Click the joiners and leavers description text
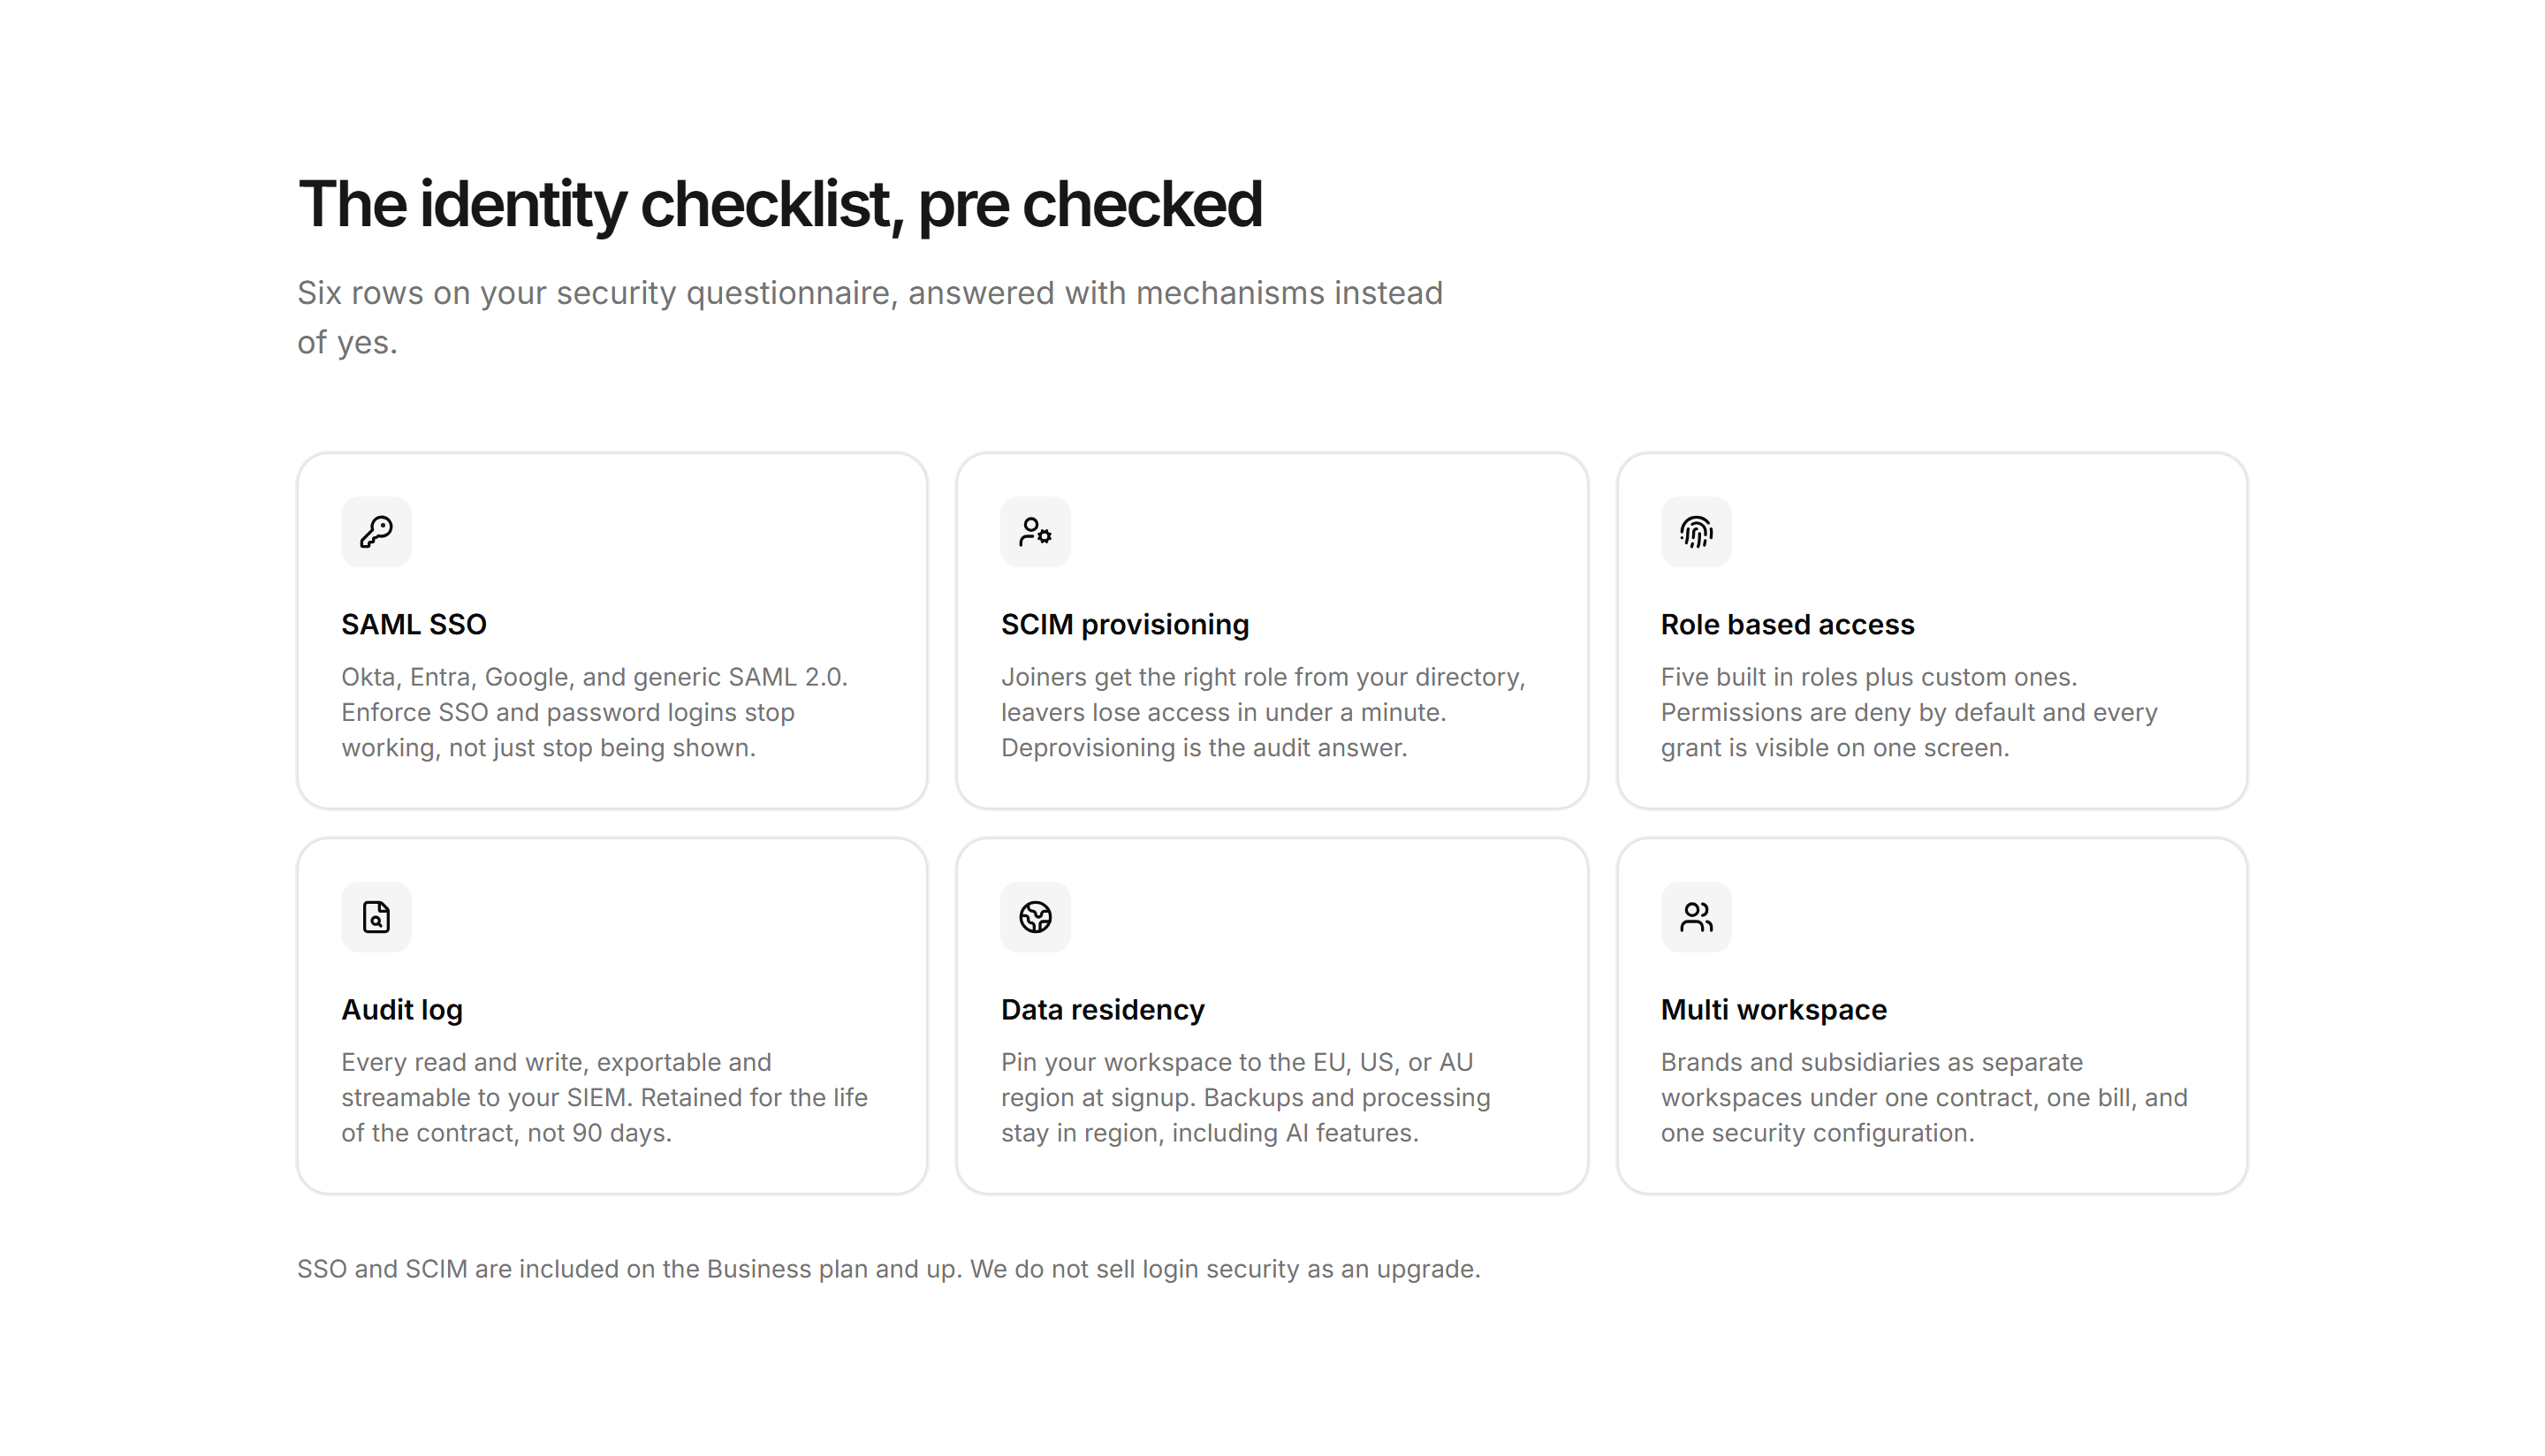 pos(1263,712)
